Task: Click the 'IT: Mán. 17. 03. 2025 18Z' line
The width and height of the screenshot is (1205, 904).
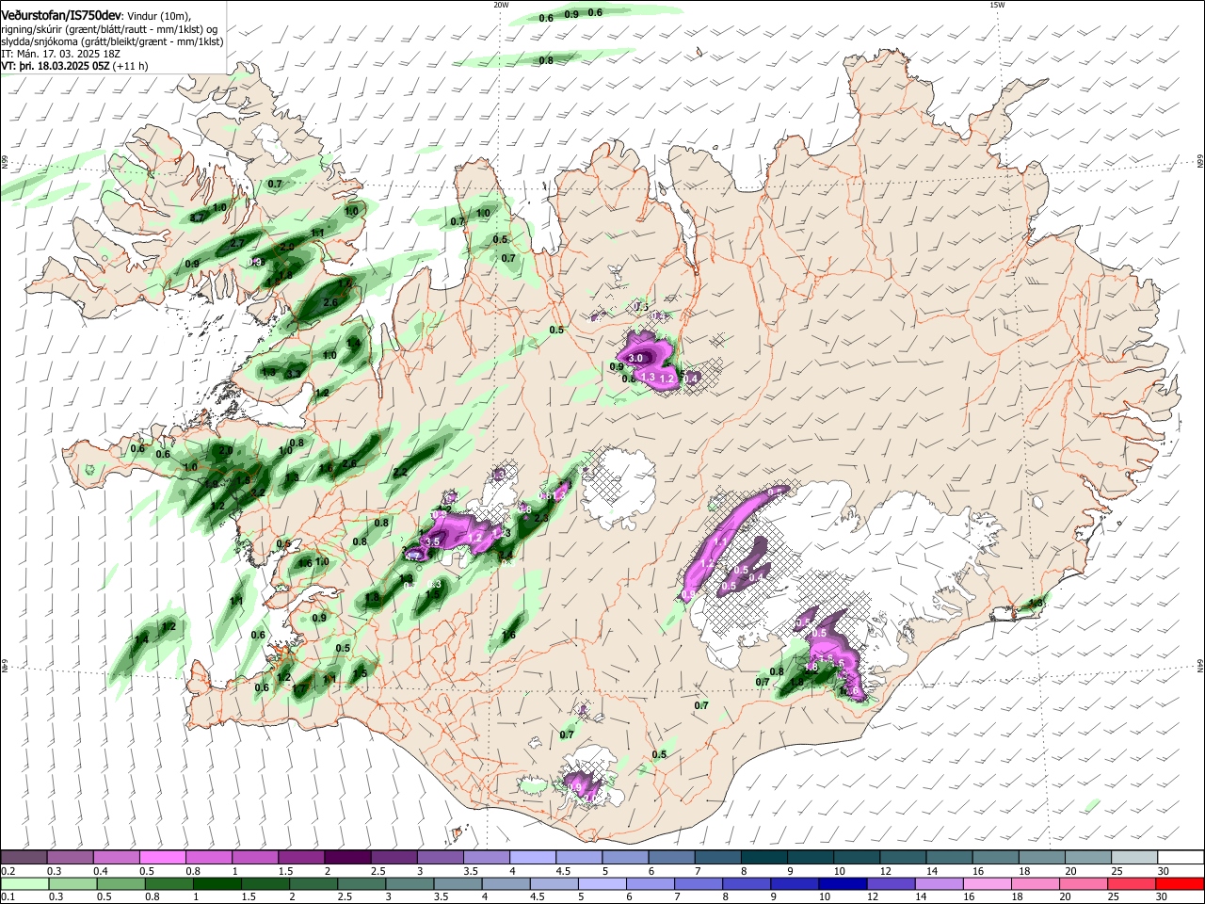Action: click(x=61, y=55)
